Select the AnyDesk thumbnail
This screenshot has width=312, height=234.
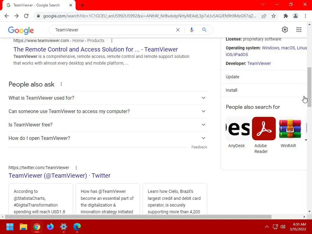(238, 129)
